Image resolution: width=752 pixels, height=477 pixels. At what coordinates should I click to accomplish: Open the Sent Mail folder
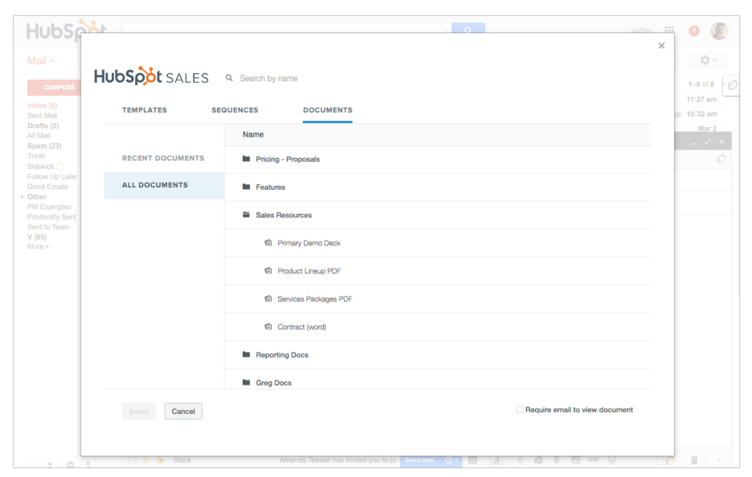42,115
